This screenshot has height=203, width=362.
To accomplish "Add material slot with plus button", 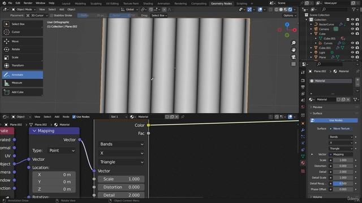I will pos(357,80).
